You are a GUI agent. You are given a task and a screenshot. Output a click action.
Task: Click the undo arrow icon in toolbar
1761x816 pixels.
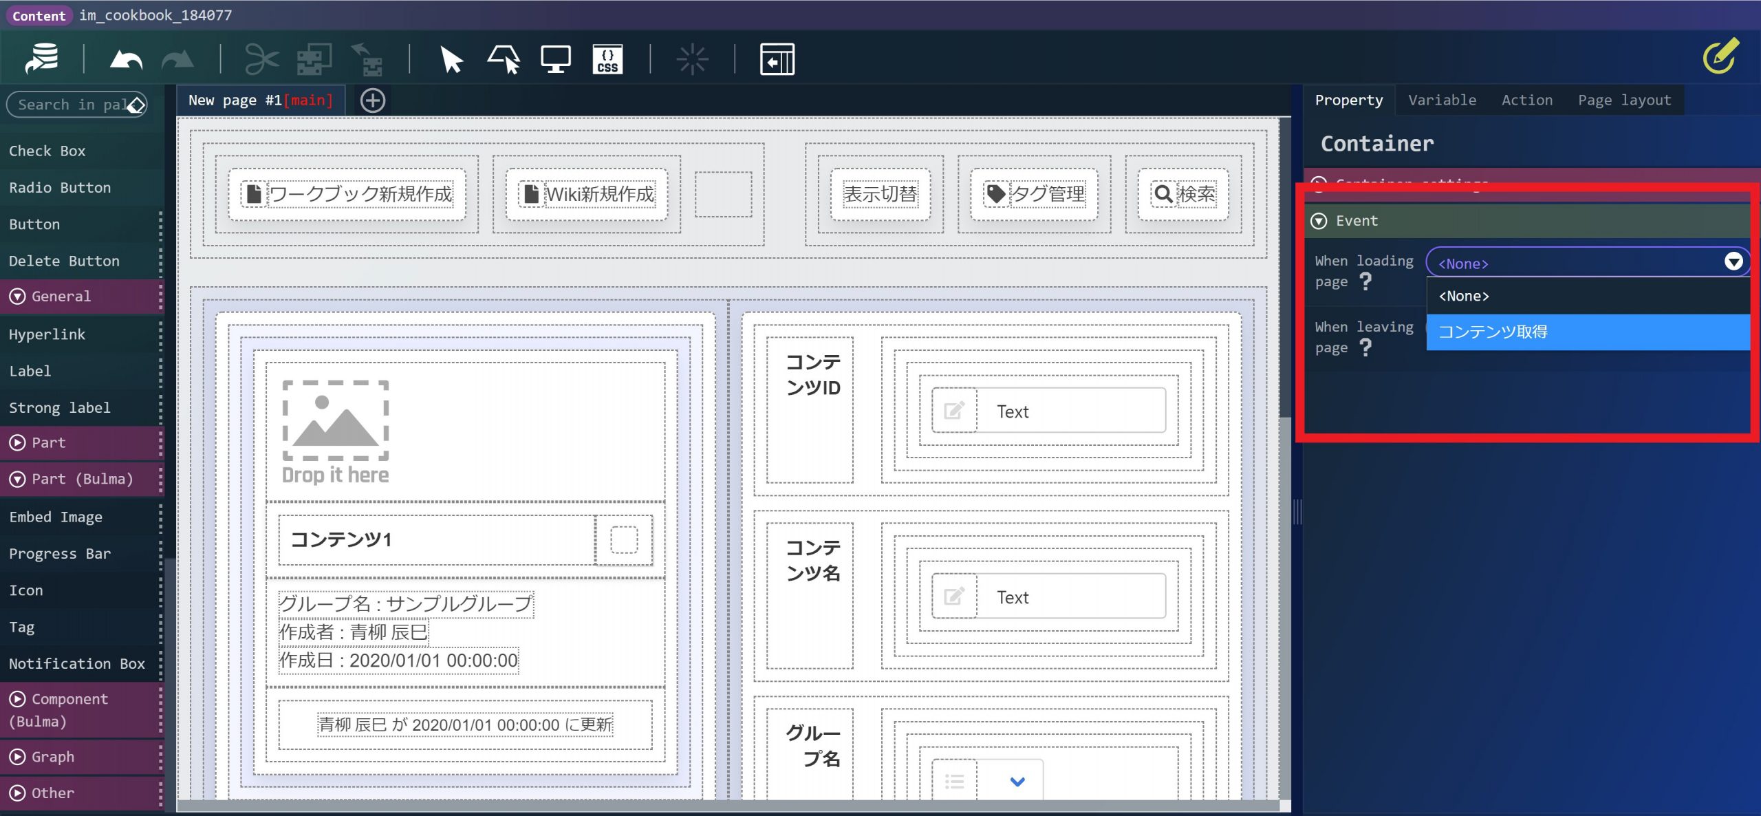pyautogui.click(x=126, y=60)
